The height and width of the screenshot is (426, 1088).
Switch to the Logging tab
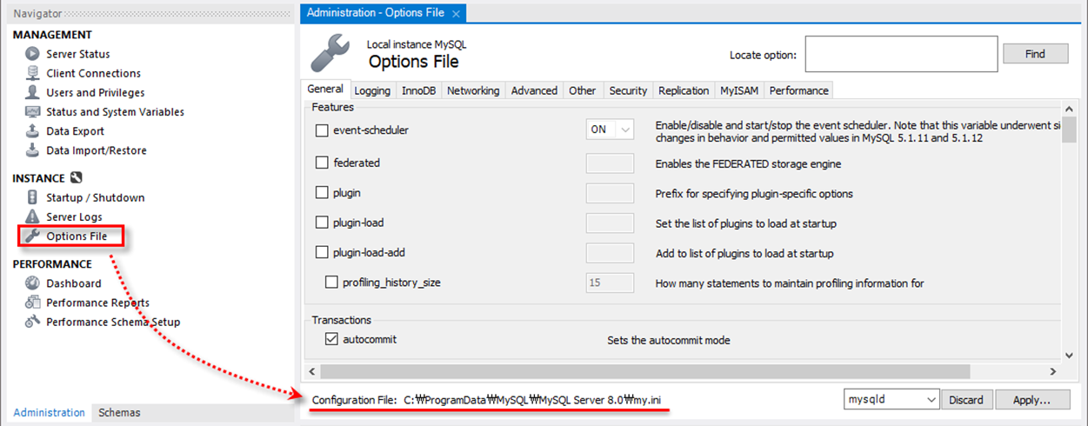(372, 90)
